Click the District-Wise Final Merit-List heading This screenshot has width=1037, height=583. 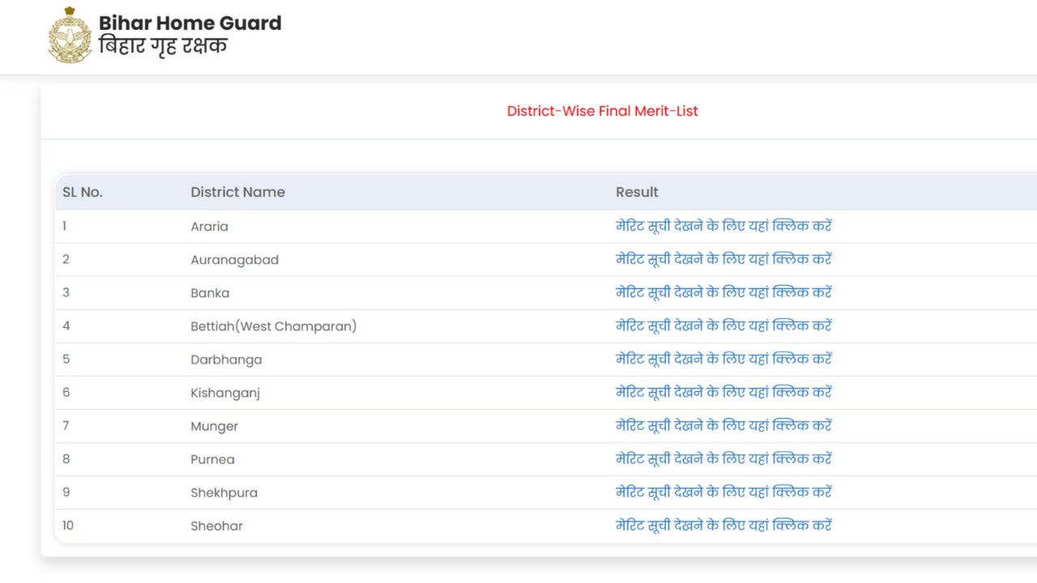[602, 111]
